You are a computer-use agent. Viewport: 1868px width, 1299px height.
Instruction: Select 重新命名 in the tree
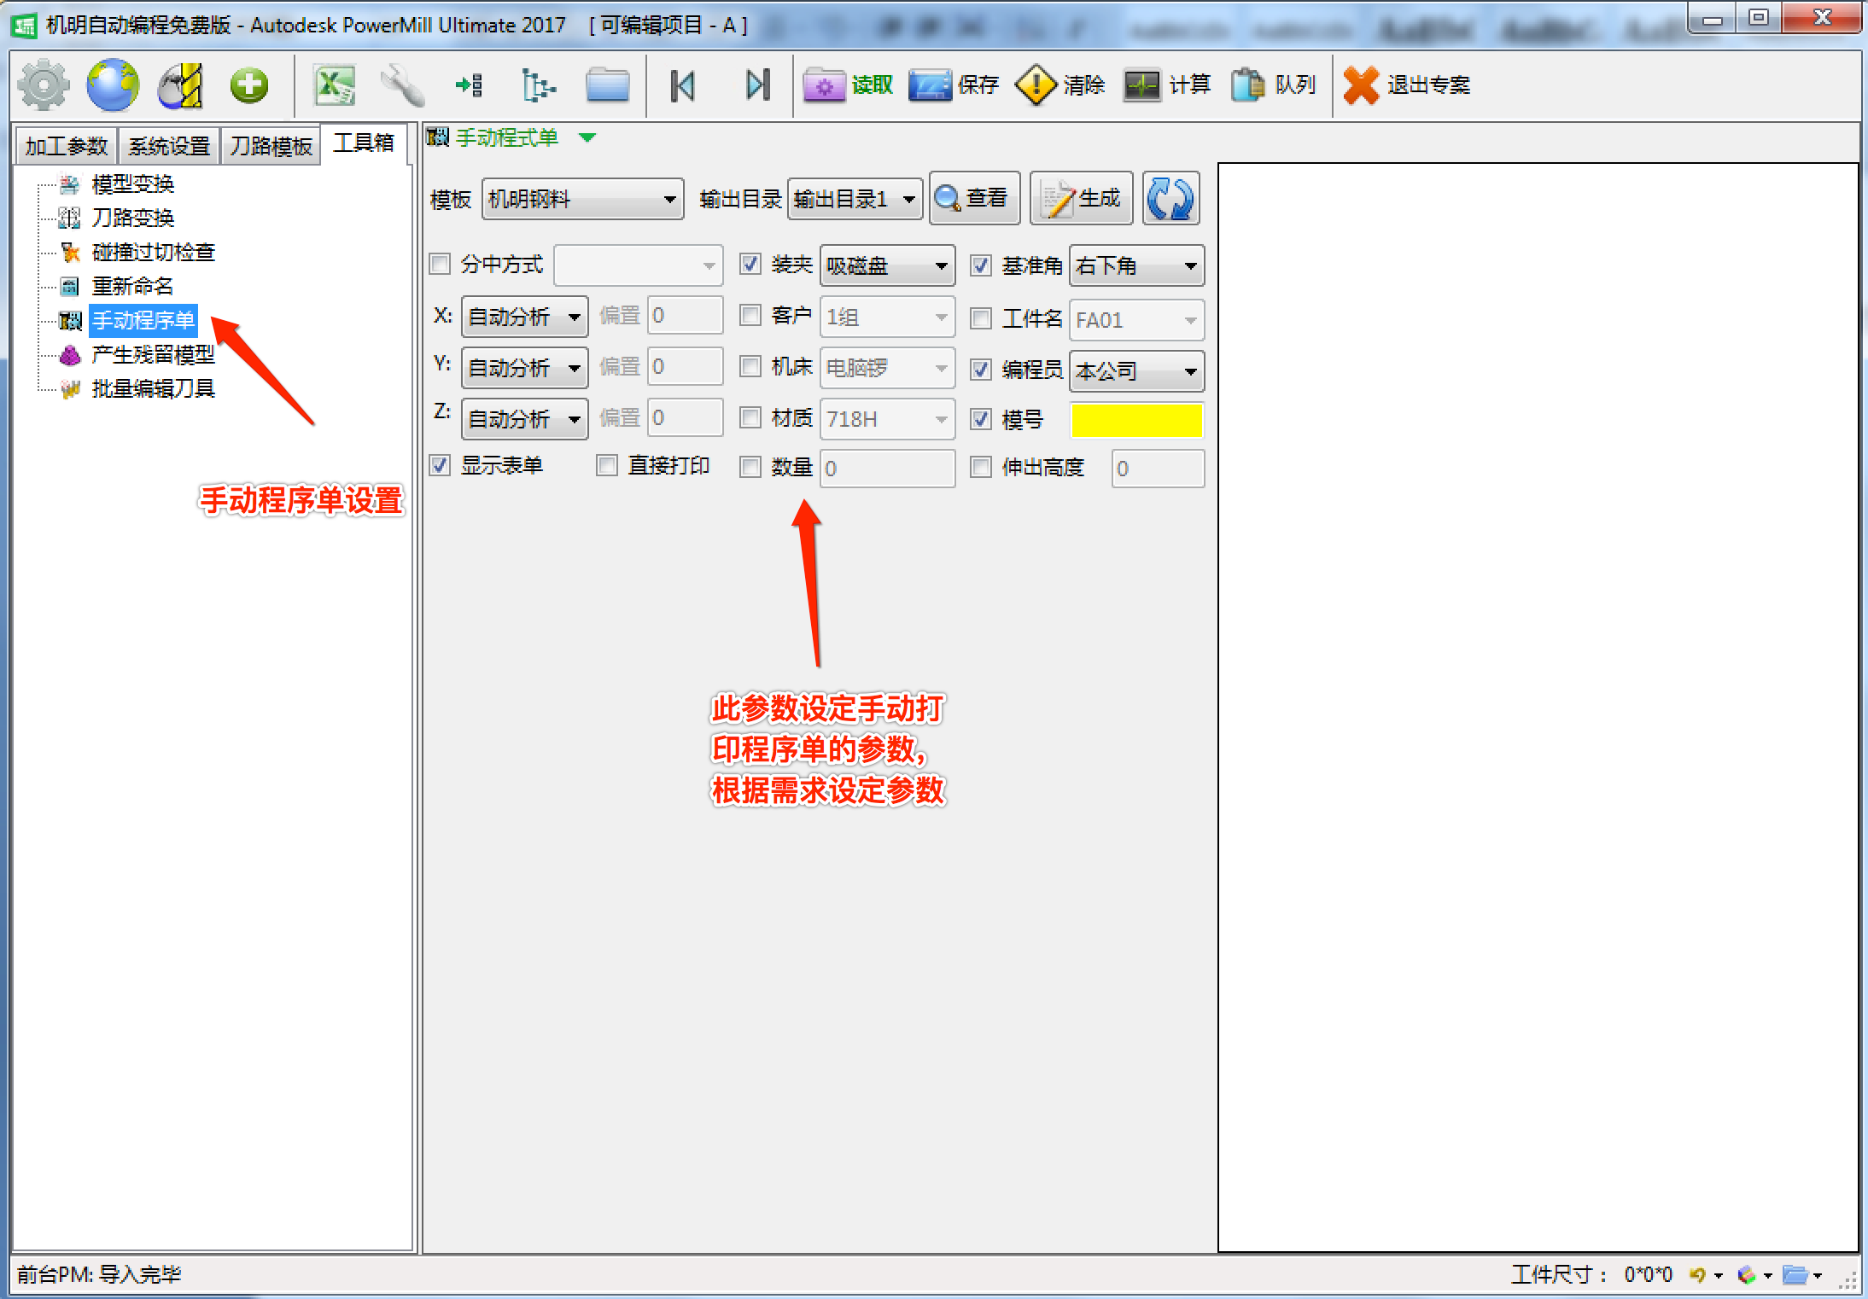132,286
